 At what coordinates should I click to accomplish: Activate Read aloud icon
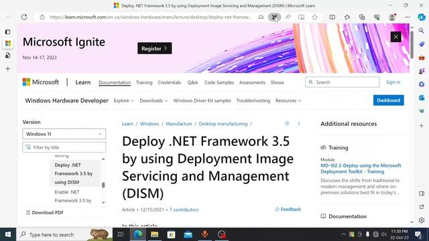pyautogui.click(x=288, y=17)
